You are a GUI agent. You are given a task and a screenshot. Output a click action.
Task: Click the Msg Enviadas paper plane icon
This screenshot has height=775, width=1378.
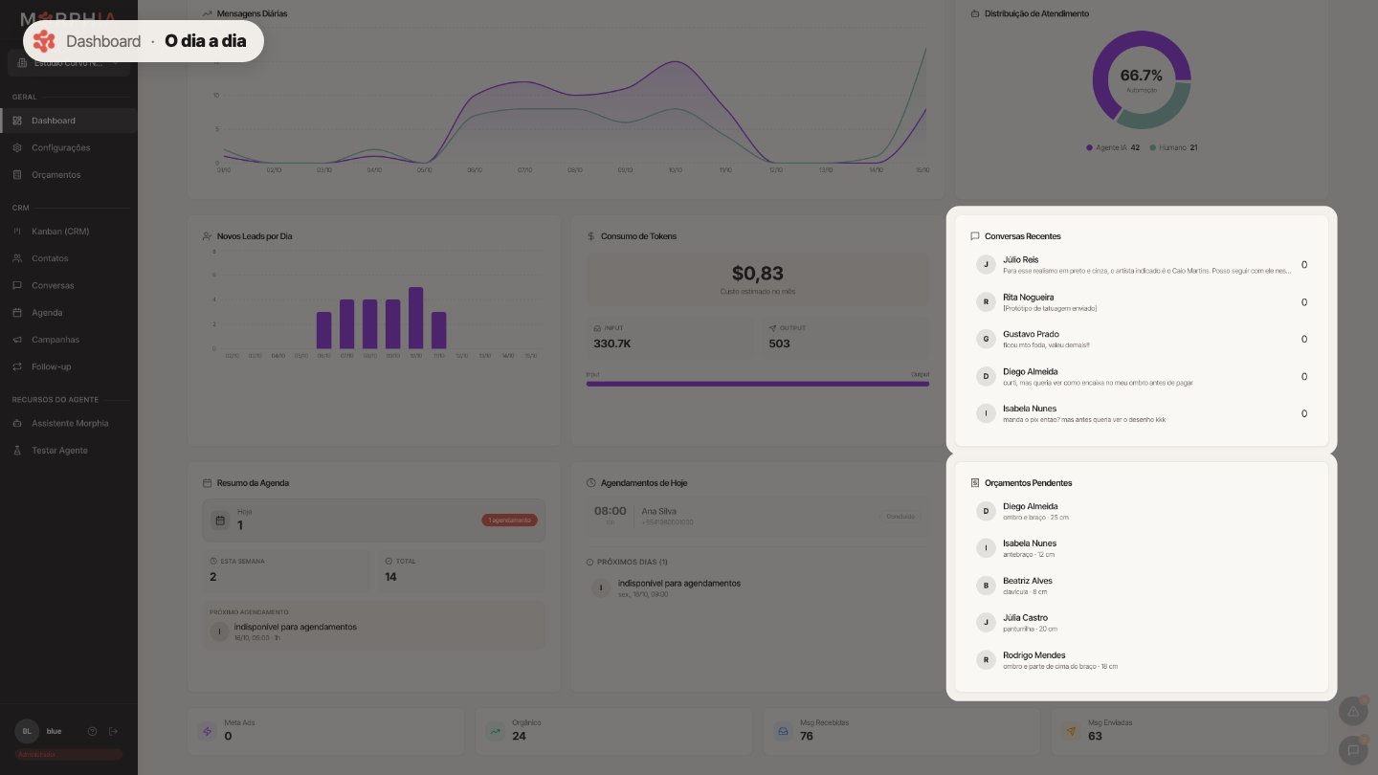1071,731
